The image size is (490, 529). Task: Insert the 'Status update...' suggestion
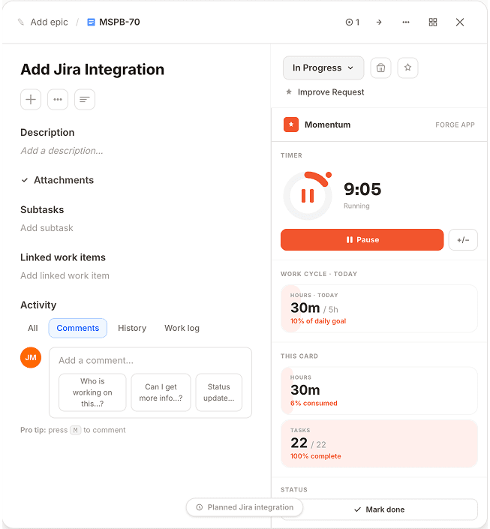tap(219, 392)
